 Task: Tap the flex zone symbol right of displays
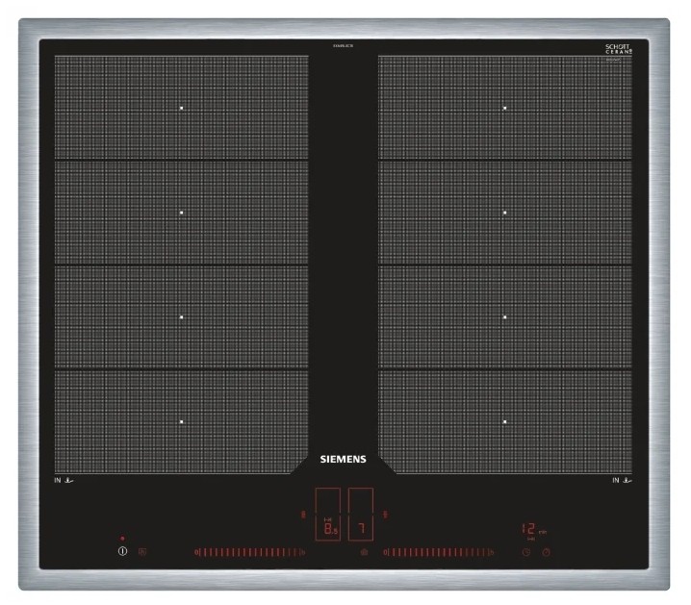tap(386, 515)
